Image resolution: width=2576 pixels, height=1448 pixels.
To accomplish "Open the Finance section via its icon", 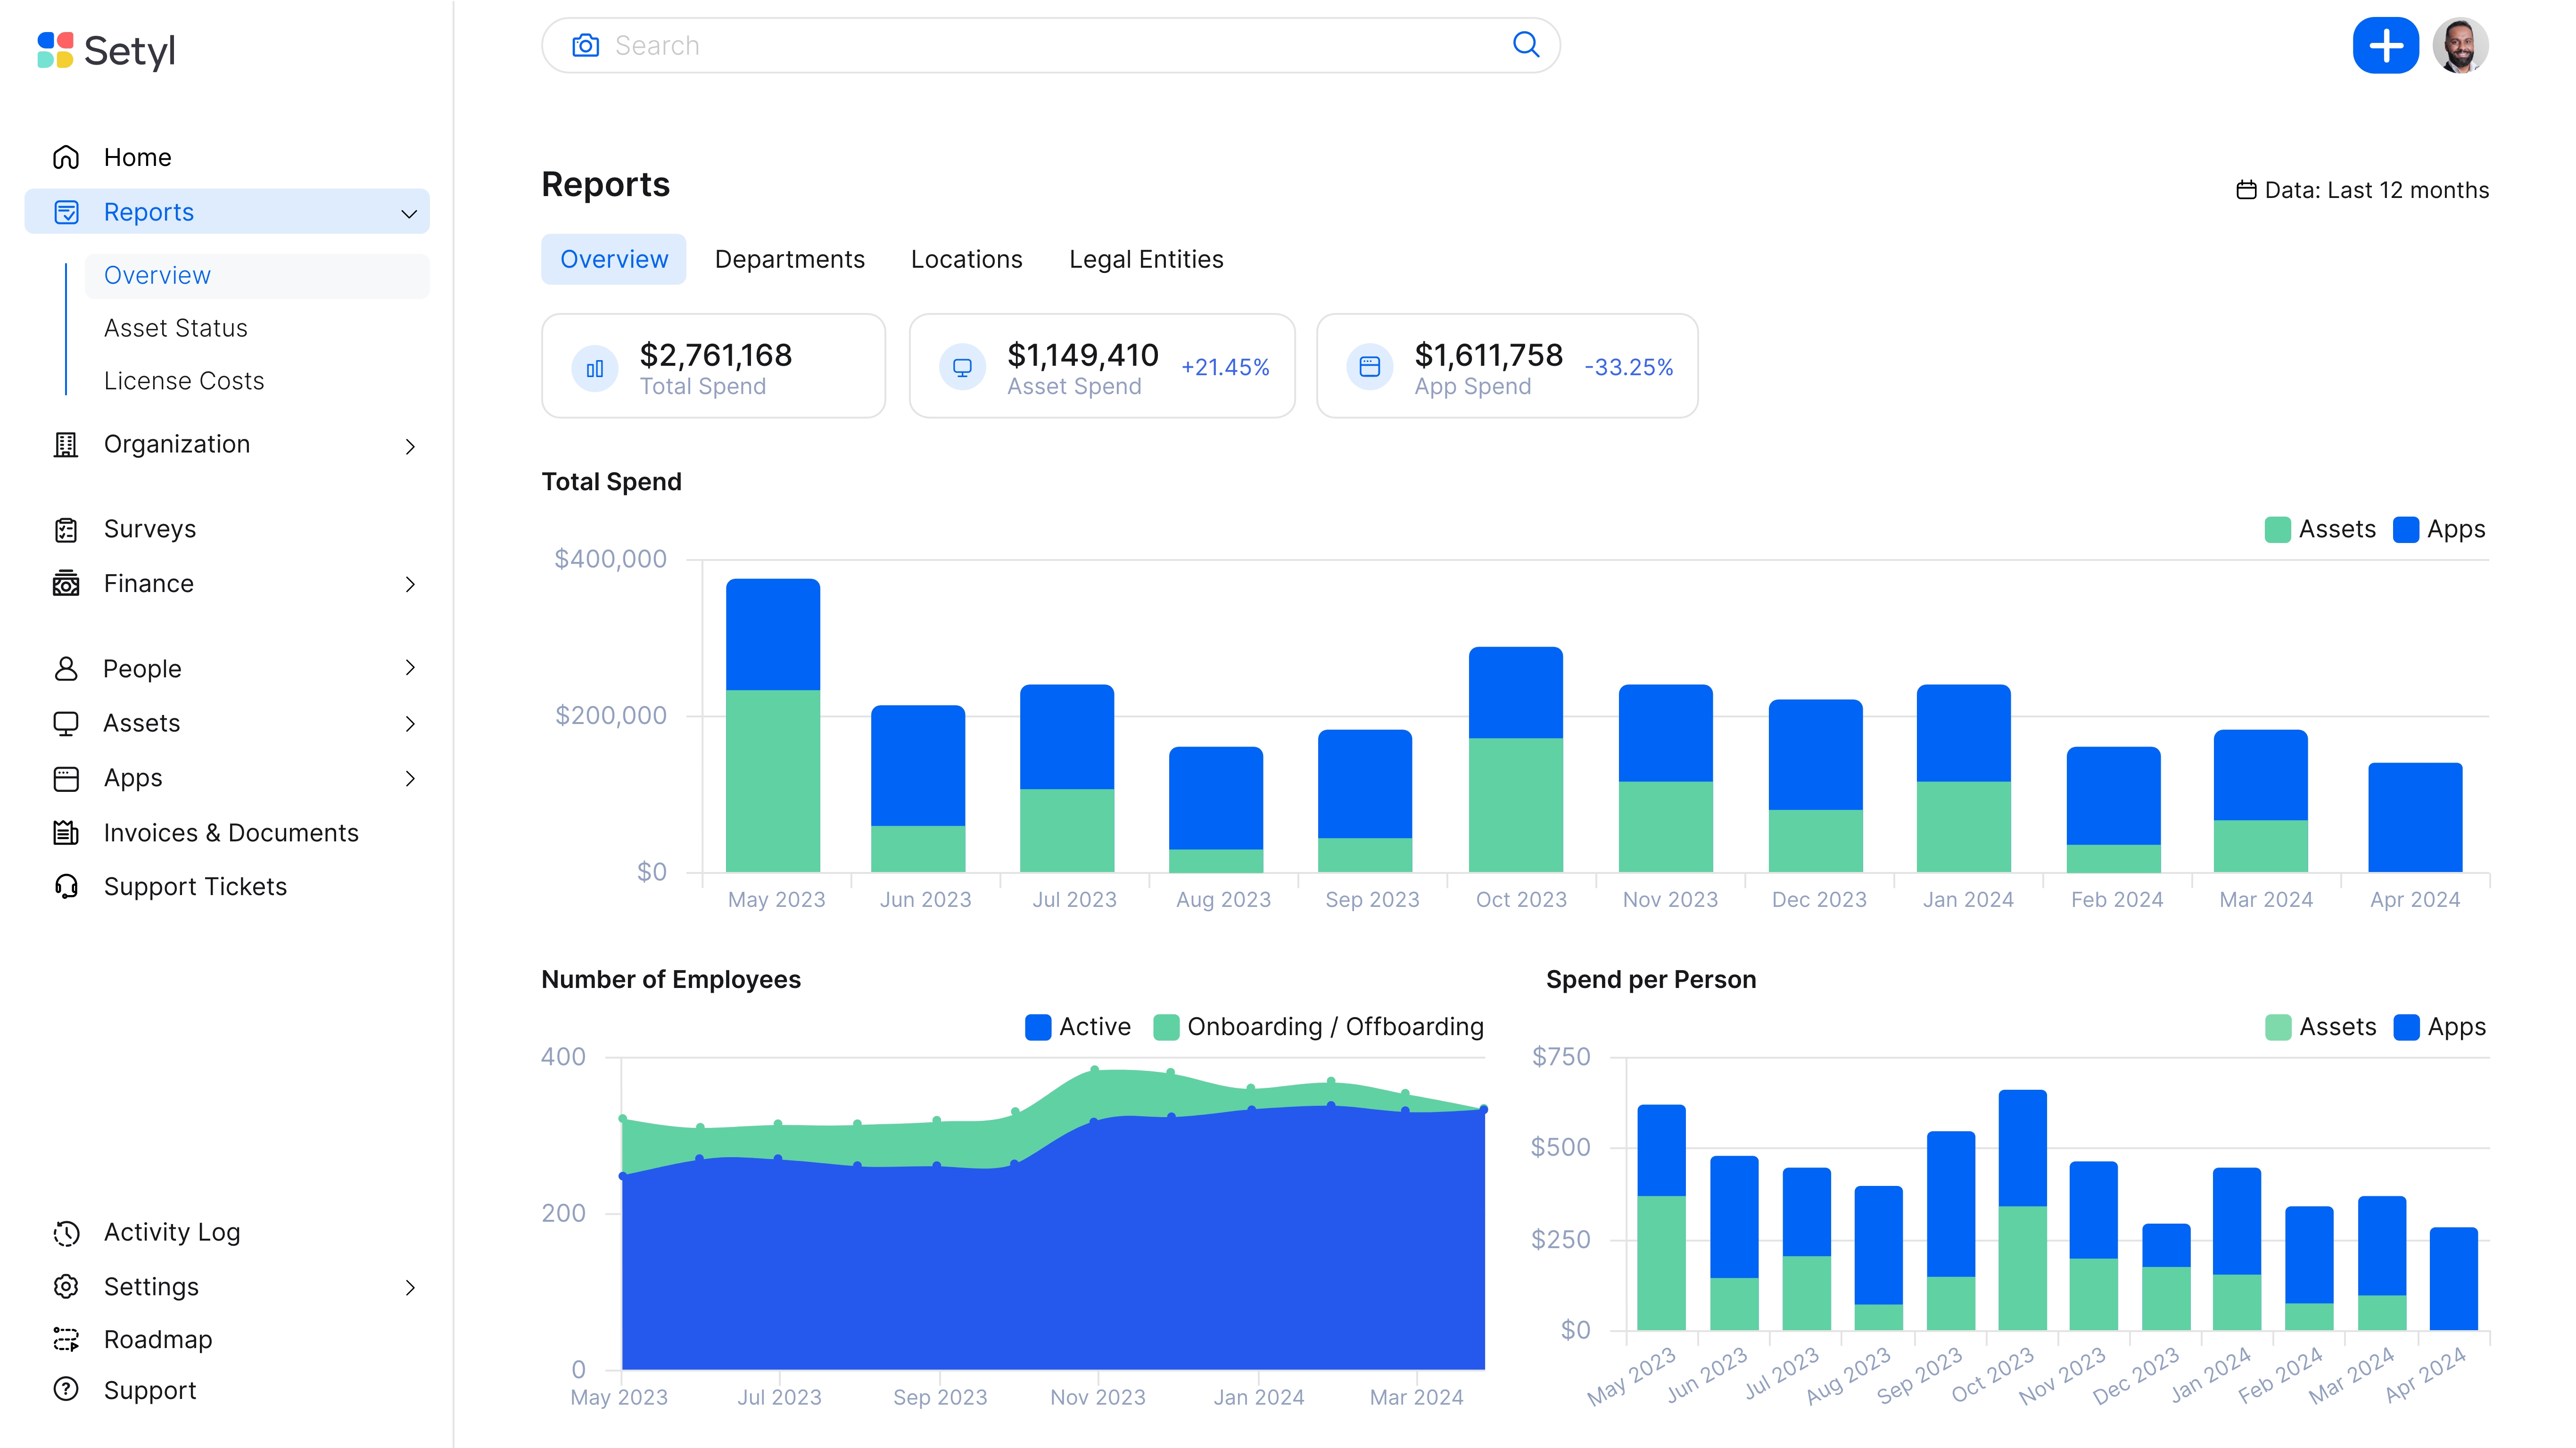I will pyautogui.click(x=65, y=583).
